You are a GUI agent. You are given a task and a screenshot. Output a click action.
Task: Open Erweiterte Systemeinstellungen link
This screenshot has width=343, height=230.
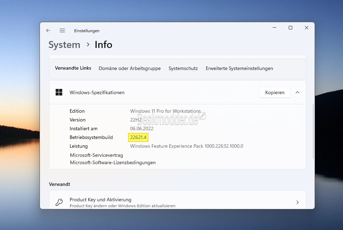[x=239, y=68]
